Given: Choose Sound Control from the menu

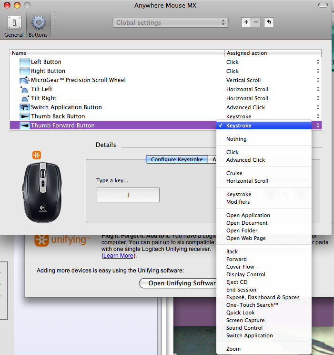Looking at the screenshot, I should (264, 328).
